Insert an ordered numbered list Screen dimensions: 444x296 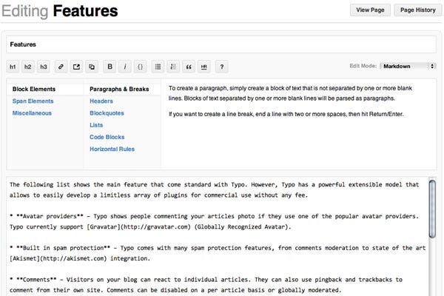(173, 67)
